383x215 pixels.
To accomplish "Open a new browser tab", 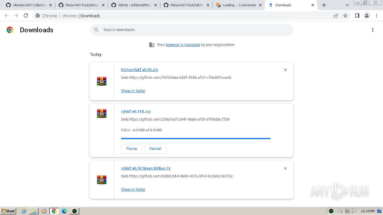I will pyautogui.click(x=324, y=5).
